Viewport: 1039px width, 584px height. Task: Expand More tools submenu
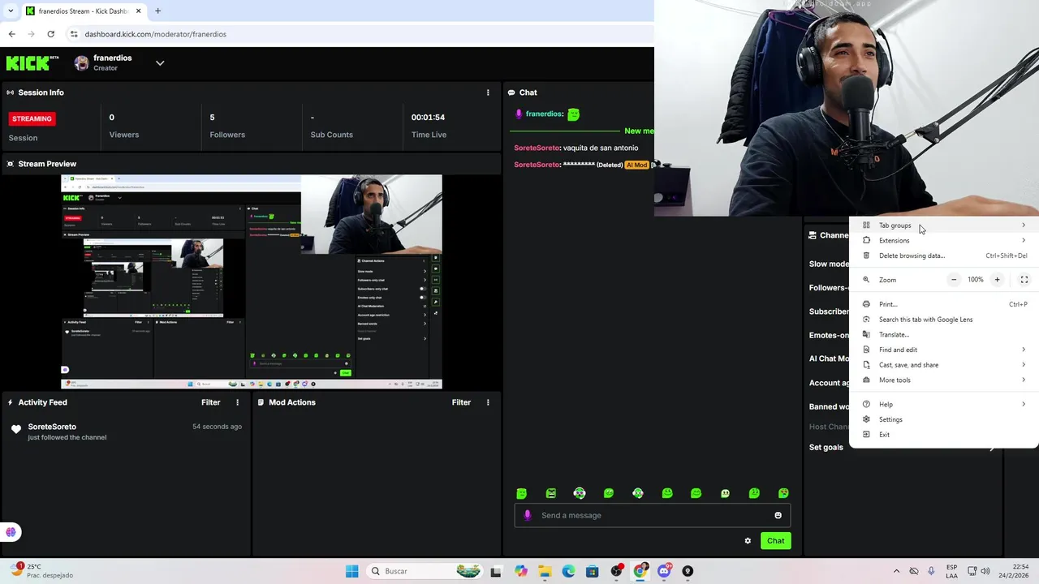pyautogui.click(x=944, y=380)
